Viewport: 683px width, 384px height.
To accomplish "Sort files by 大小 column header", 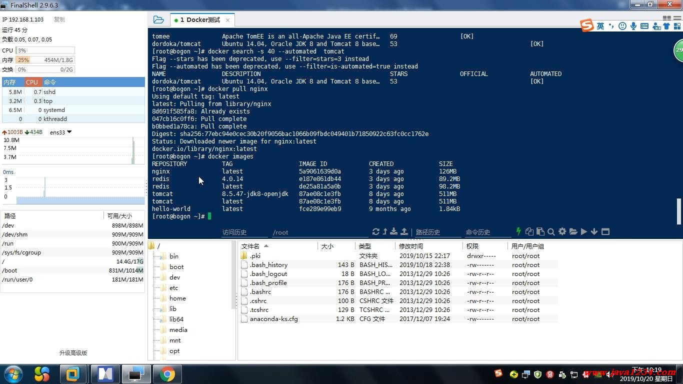I will [x=336, y=246].
